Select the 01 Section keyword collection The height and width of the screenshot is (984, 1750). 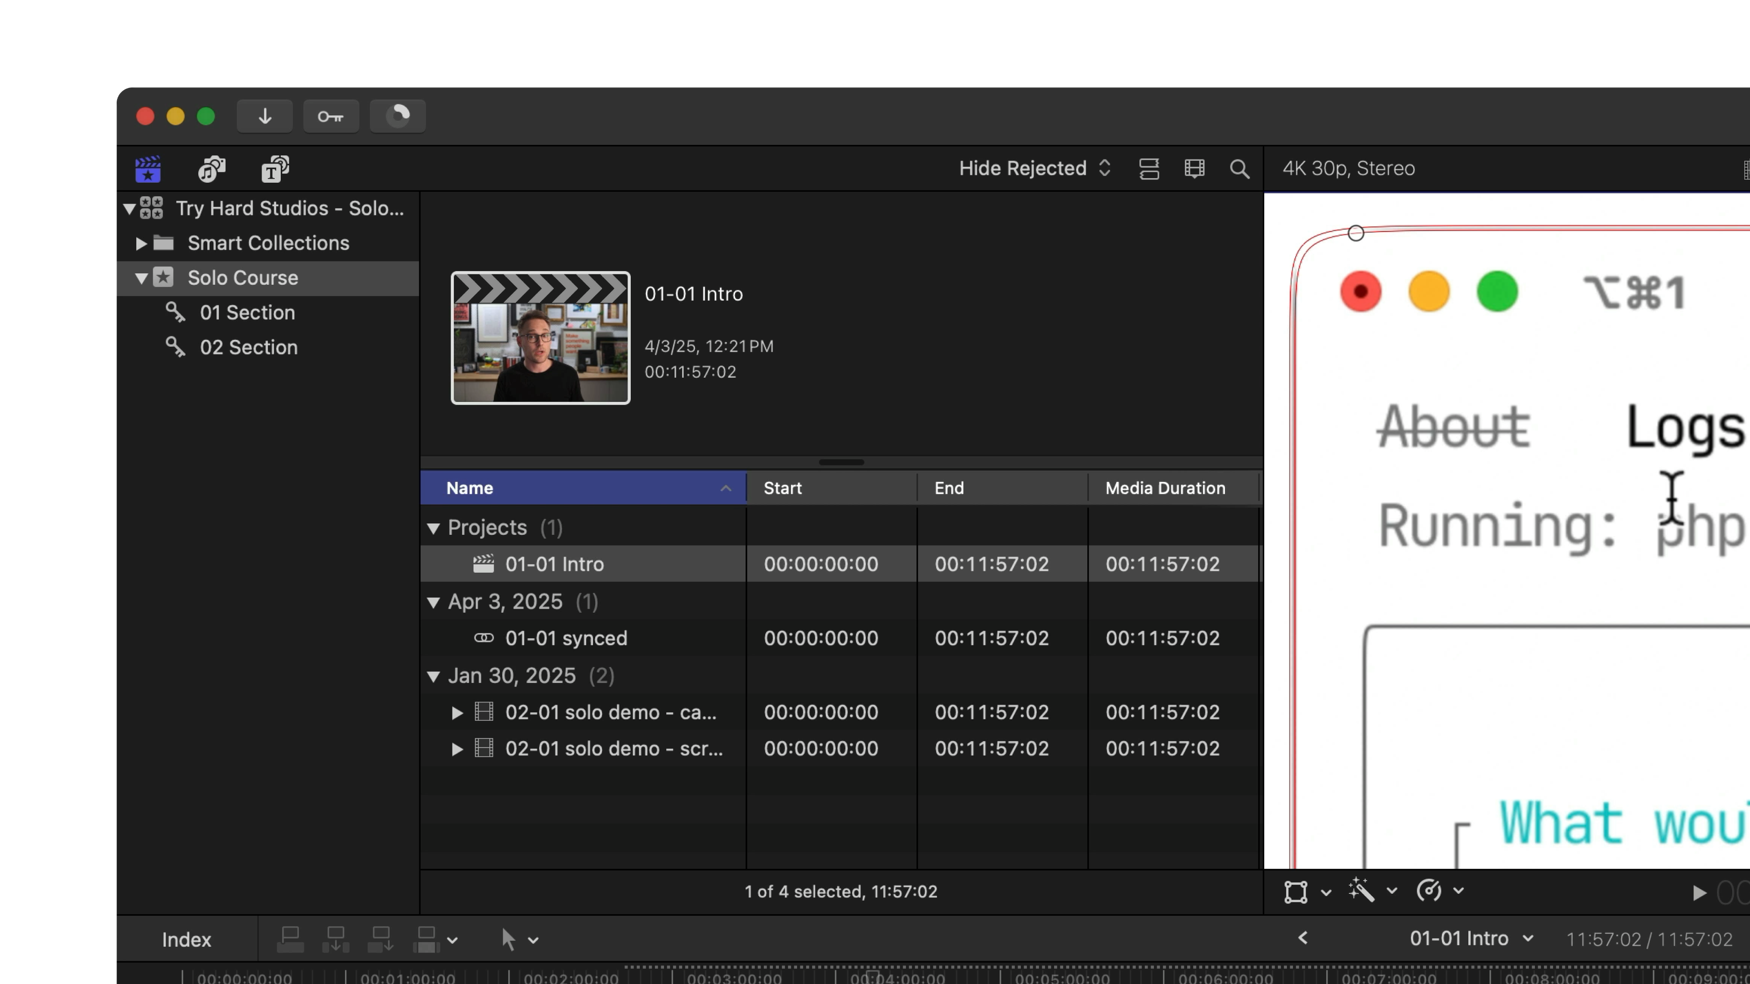tap(247, 313)
